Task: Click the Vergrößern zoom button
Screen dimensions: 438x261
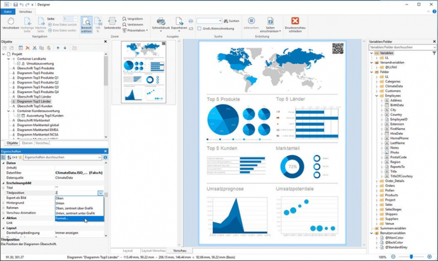Action: (131, 19)
